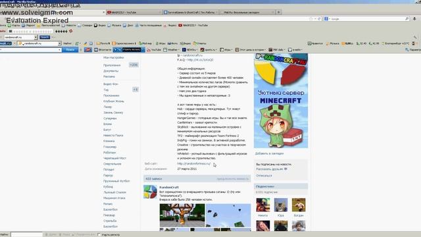Open Minecraft server banner image
The width and height of the screenshot is (421, 237).
(x=281, y=101)
